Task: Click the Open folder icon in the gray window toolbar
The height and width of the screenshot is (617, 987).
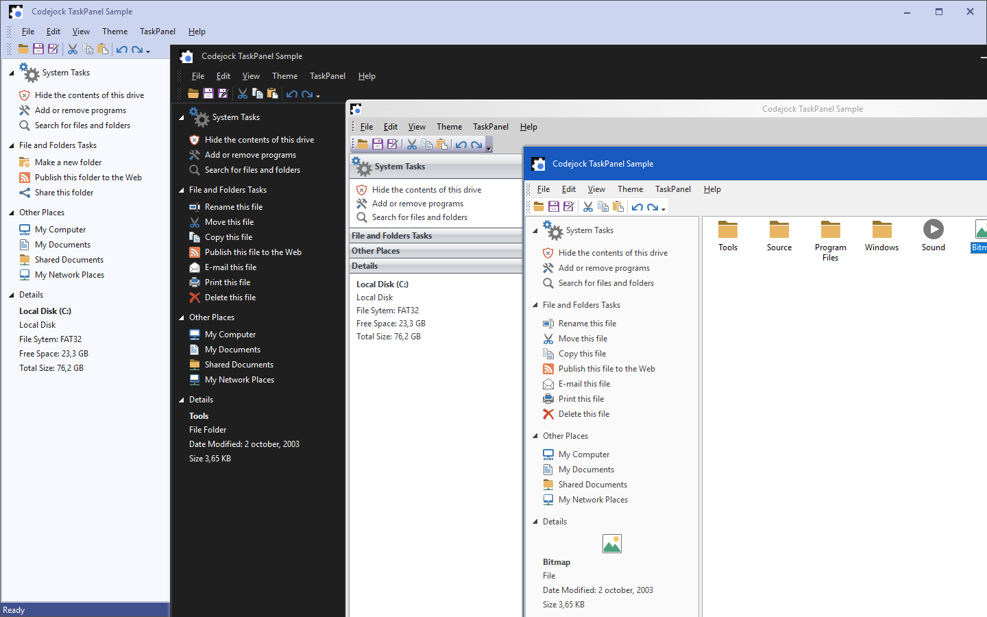Action: click(363, 144)
